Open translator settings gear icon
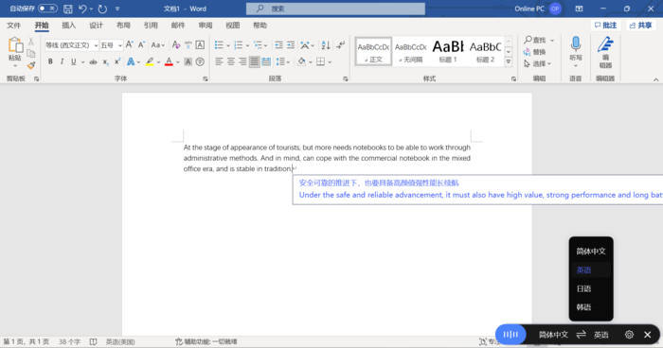 tap(629, 335)
